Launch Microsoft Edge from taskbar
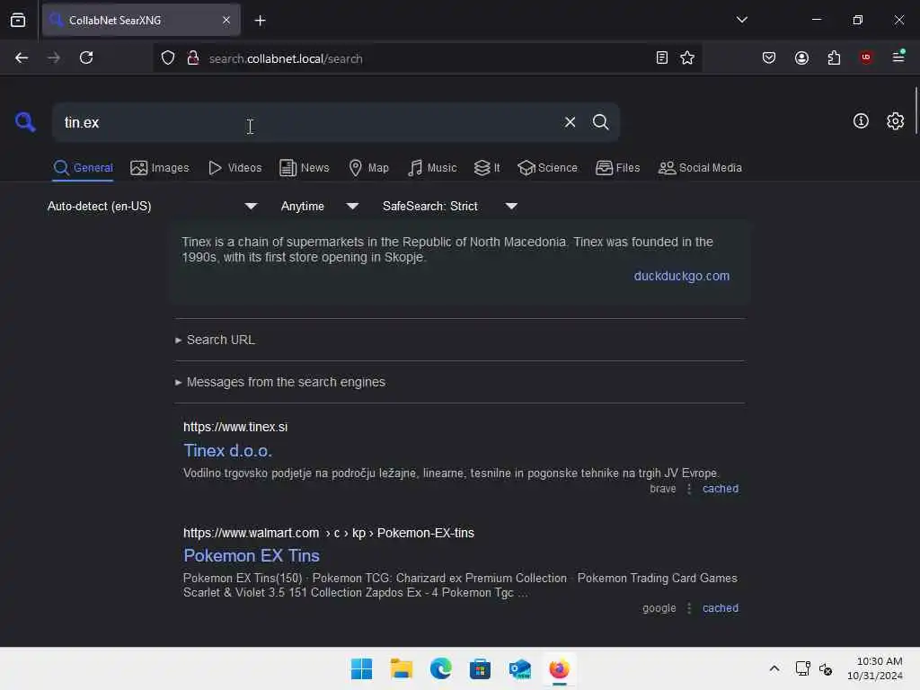The image size is (920, 690). [x=440, y=668]
